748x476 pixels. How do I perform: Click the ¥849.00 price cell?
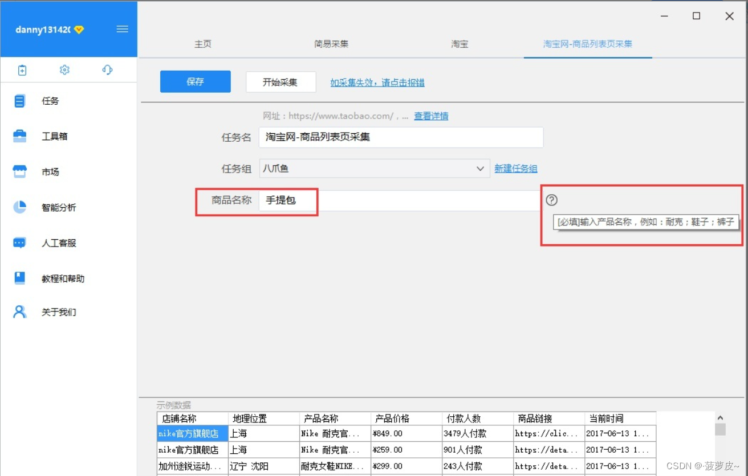tap(406, 433)
